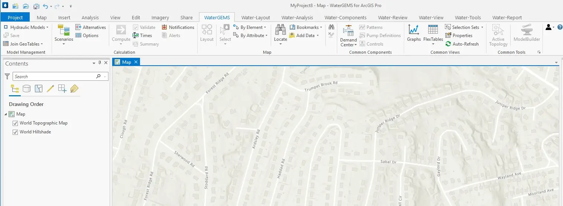Select the Map item in Contents
Image resolution: width=563 pixels, height=206 pixels.
(21, 114)
